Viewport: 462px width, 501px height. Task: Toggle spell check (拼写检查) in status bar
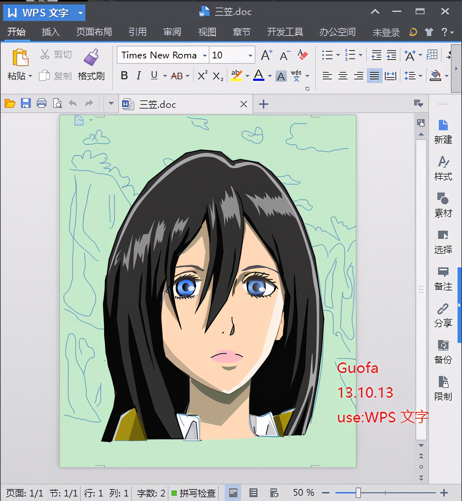click(x=194, y=493)
